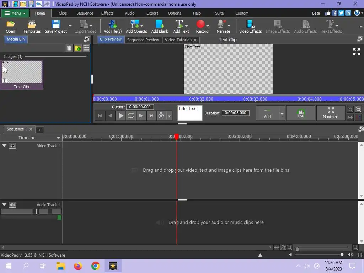
Task: Enter fullscreen preview mode
Action: pos(357,52)
